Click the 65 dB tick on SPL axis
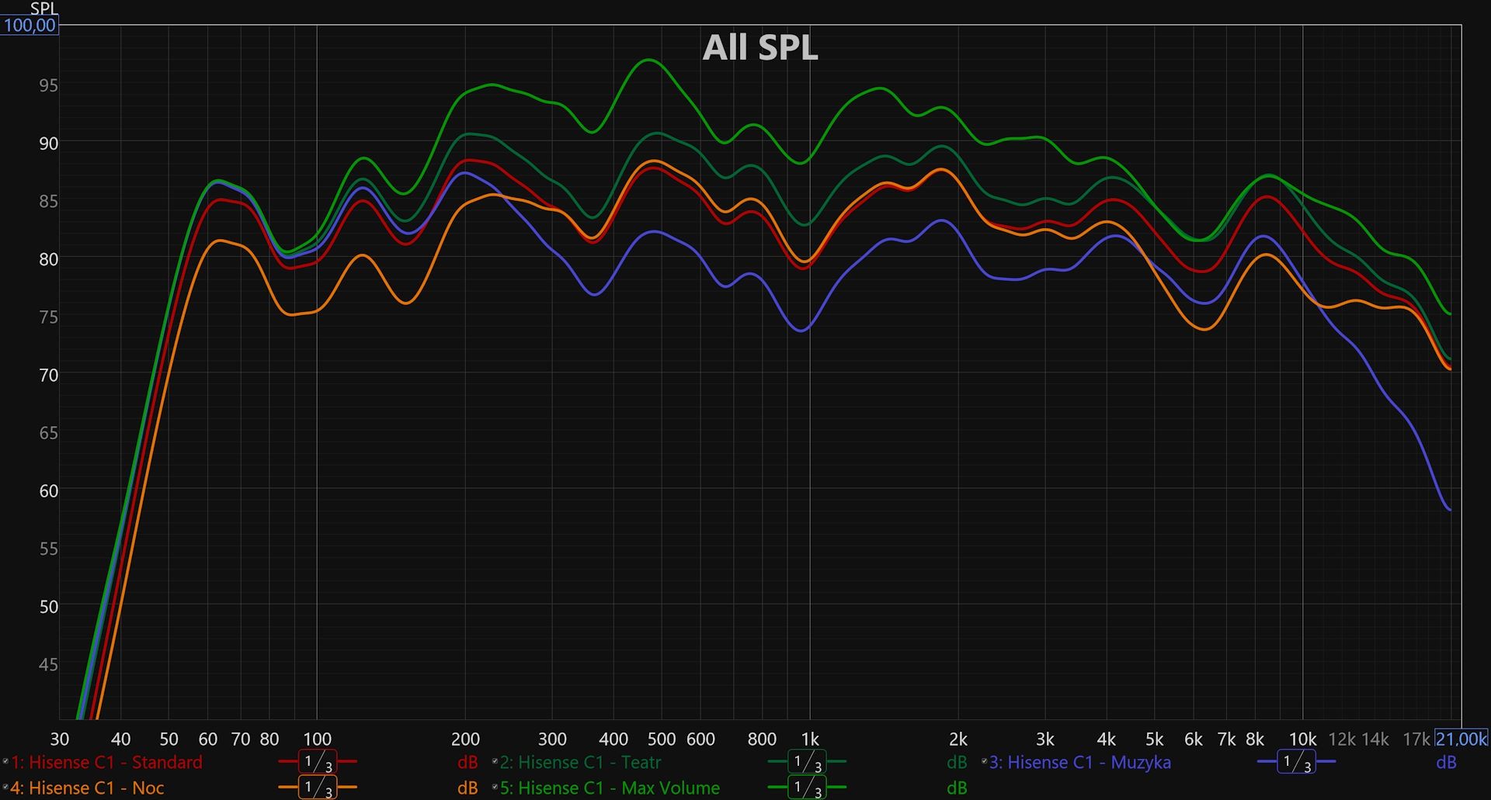Image resolution: width=1491 pixels, height=800 pixels. (48, 433)
